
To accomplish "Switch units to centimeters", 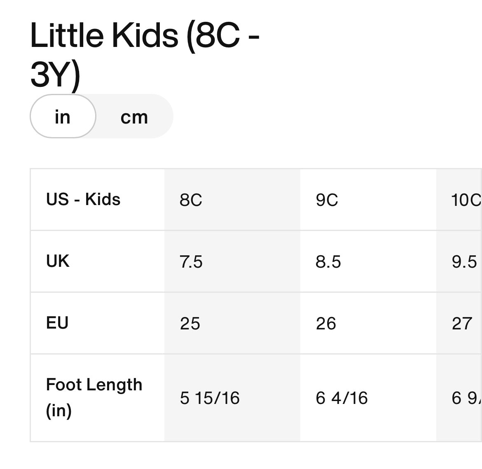I will (134, 117).
